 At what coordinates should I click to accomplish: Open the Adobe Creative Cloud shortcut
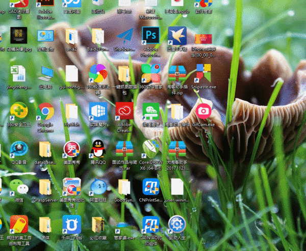(124, 111)
